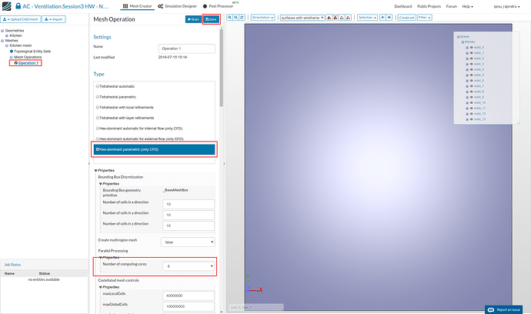Select Hex-dominant parametric (only CFD) option
This screenshot has height=314, width=531.
154,149
